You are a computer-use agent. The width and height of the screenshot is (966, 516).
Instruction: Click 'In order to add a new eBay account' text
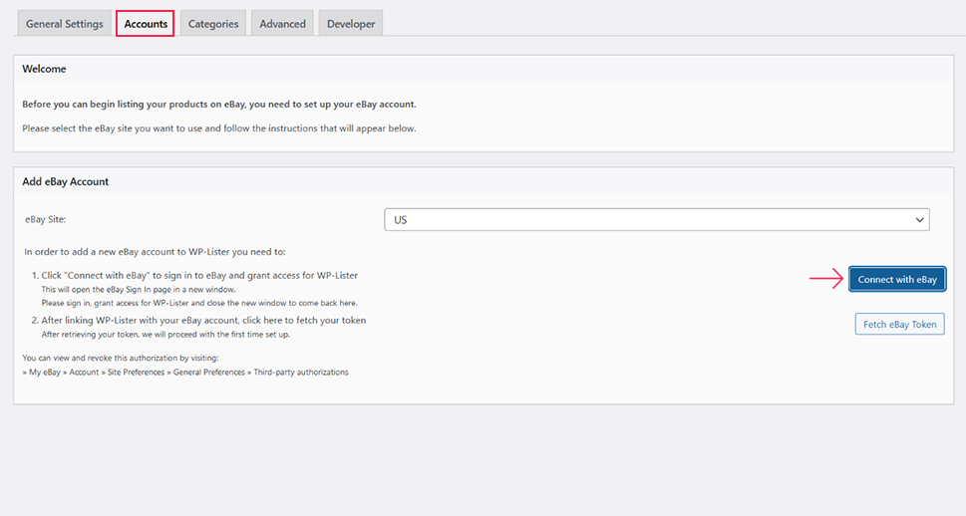[155, 252]
